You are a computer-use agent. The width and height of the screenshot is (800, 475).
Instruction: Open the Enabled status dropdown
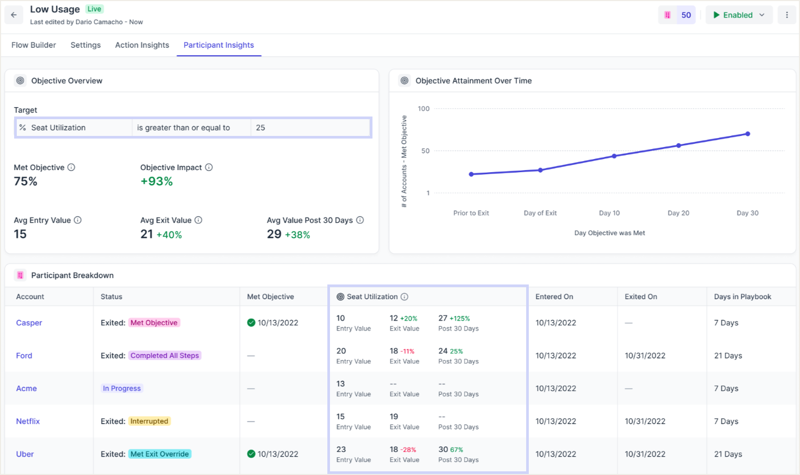click(739, 15)
